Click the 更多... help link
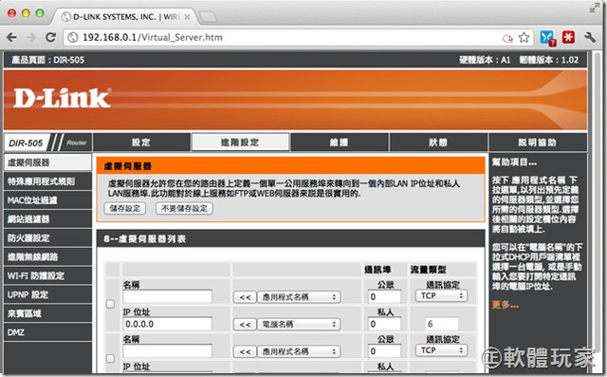Image resolution: width=607 pixels, height=377 pixels. tap(506, 306)
